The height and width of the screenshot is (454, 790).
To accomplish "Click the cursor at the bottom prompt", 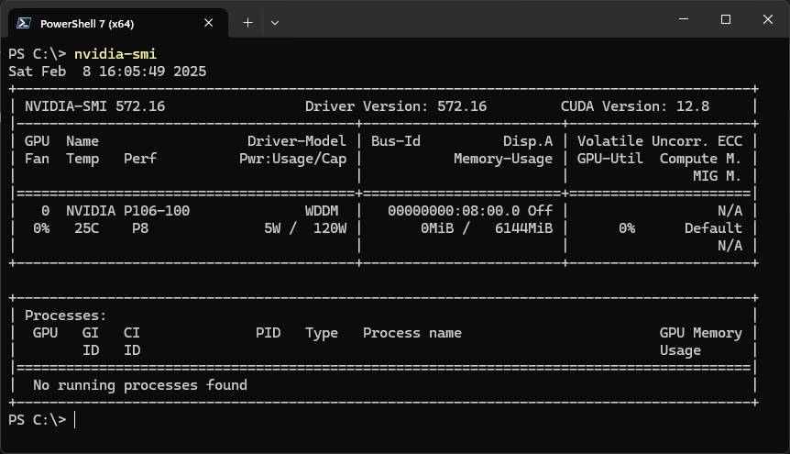I will point(75,419).
